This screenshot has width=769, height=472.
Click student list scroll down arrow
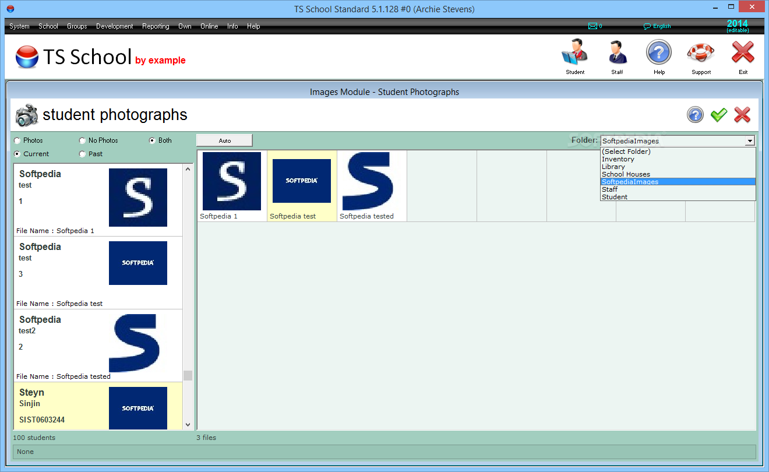188,425
